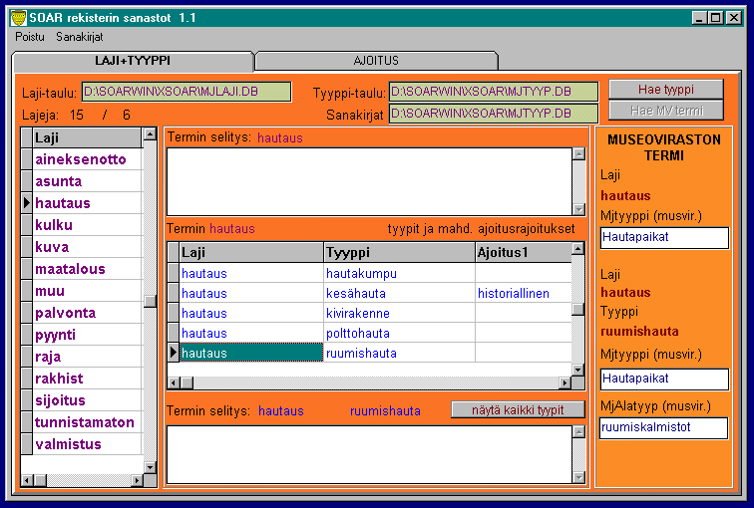This screenshot has width=754, height=508.
Task: Open the Poistu menu
Action: [29, 36]
